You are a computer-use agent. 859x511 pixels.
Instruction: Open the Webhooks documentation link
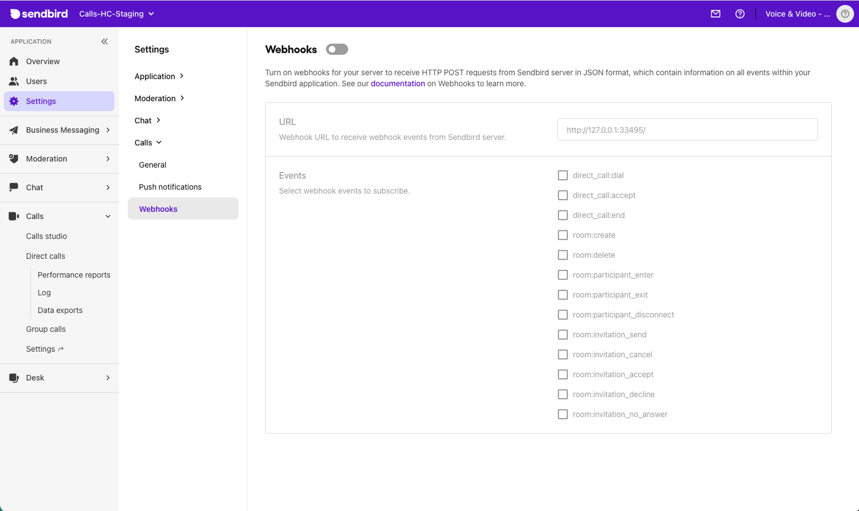(x=398, y=84)
